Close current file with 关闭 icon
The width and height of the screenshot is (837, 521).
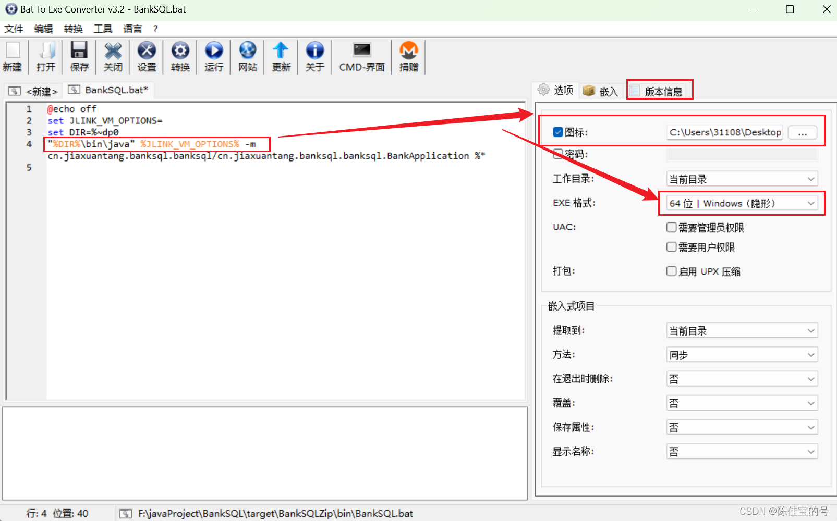coord(113,57)
